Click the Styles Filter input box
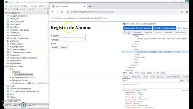This screenshot has height=109, width=193. (151, 81)
